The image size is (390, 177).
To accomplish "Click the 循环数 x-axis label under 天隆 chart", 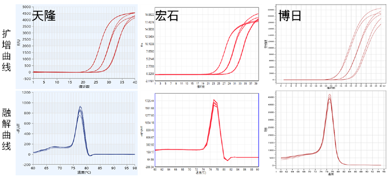I will tap(84, 86).
